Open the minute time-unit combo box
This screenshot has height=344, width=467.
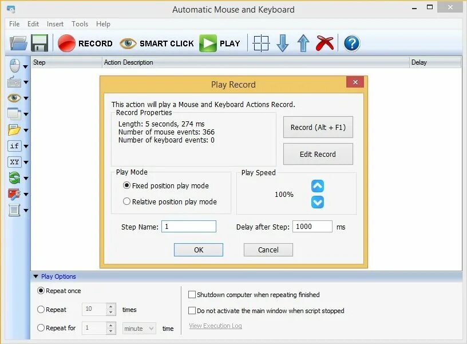pos(139,328)
